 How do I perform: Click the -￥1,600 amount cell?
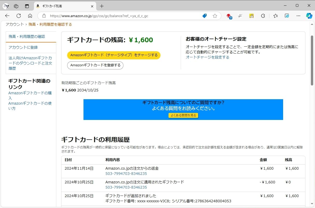[x=267, y=182]
